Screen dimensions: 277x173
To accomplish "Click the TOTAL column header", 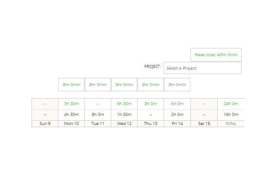I will tap(231, 124).
